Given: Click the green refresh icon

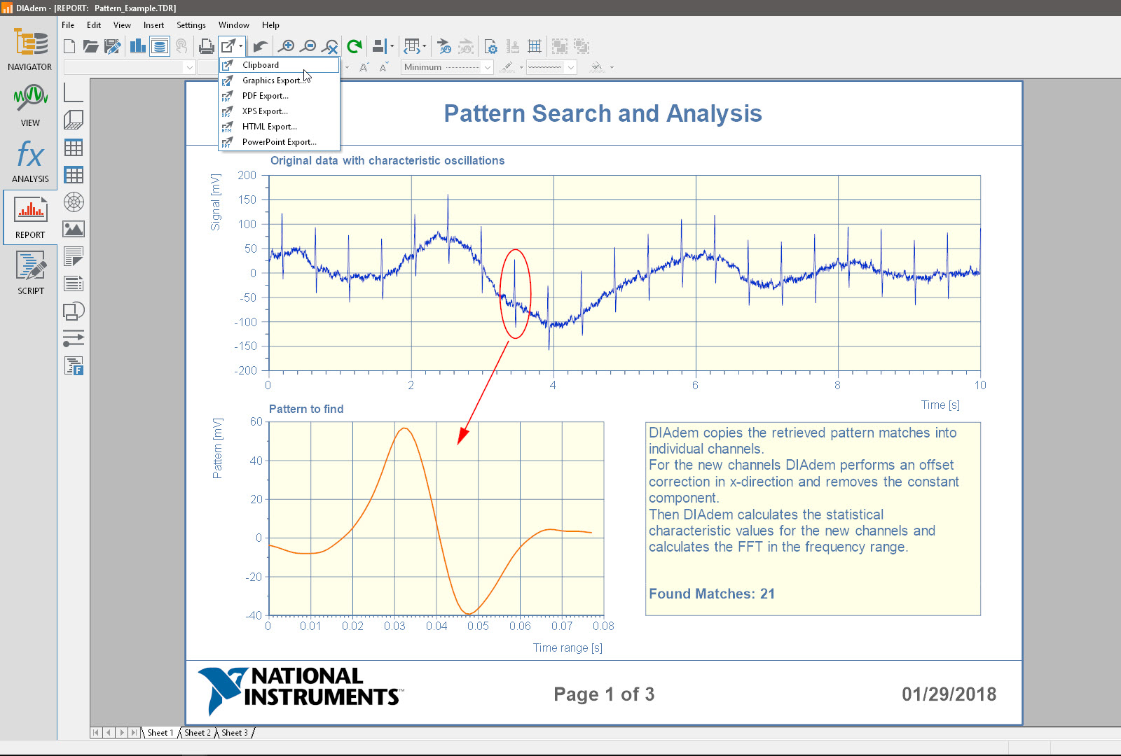Looking at the screenshot, I should click(355, 46).
